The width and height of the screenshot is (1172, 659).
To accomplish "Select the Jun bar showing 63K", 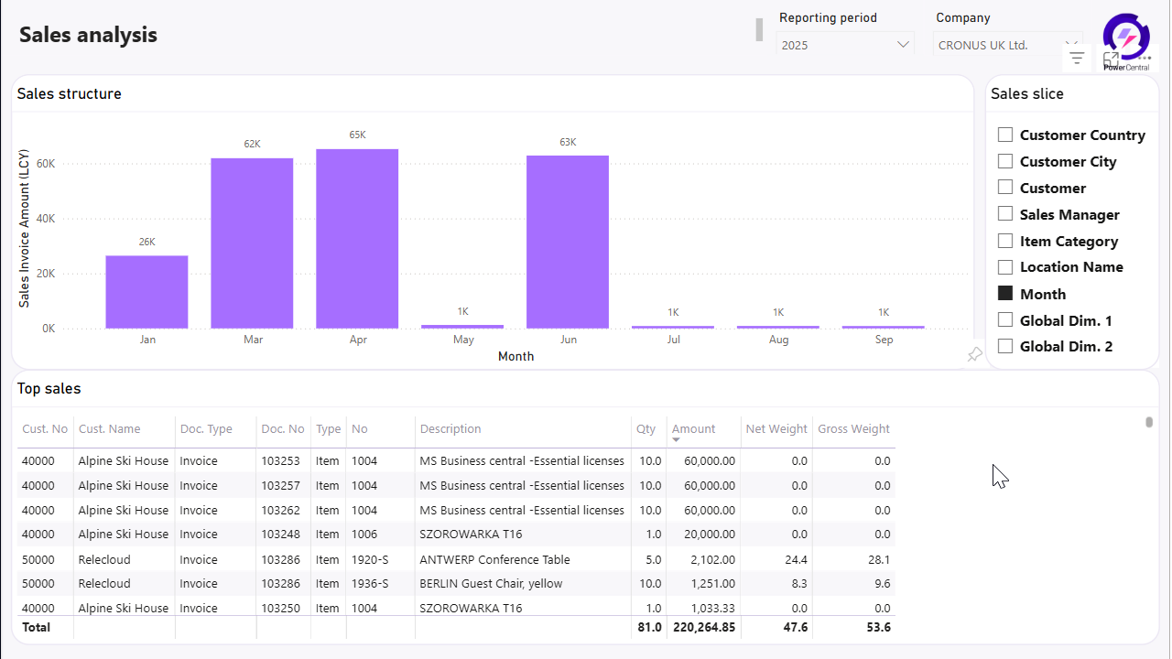I will click(568, 242).
